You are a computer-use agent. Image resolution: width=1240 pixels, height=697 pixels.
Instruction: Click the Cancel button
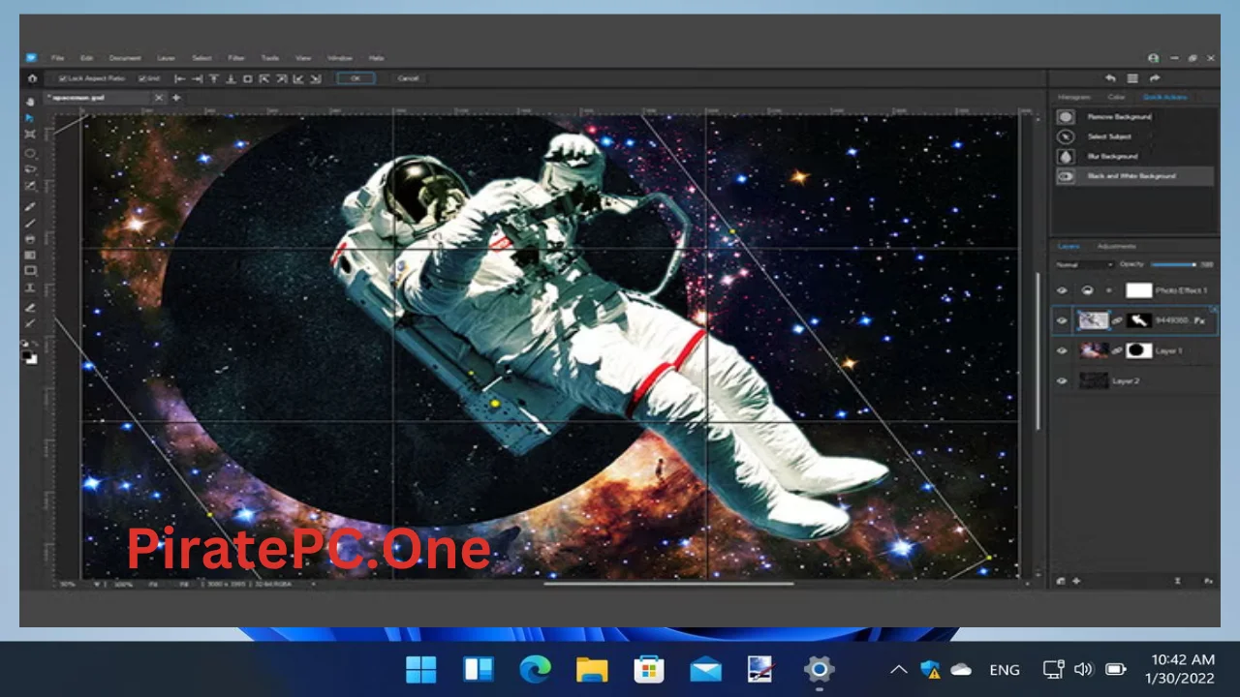click(408, 78)
